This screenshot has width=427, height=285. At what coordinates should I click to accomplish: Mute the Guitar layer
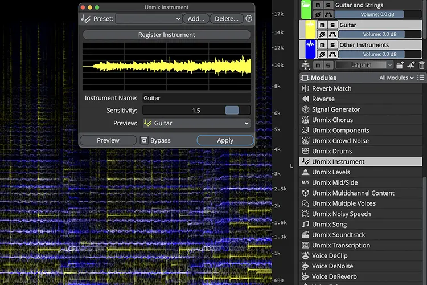click(322, 25)
